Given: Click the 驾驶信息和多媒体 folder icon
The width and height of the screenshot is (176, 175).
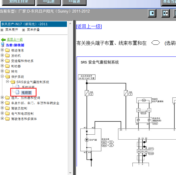Looking at the screenshot, I should [7, 119].
